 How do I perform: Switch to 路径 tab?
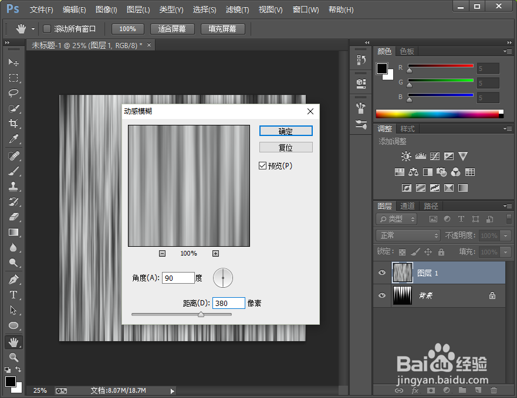[431, 206]
